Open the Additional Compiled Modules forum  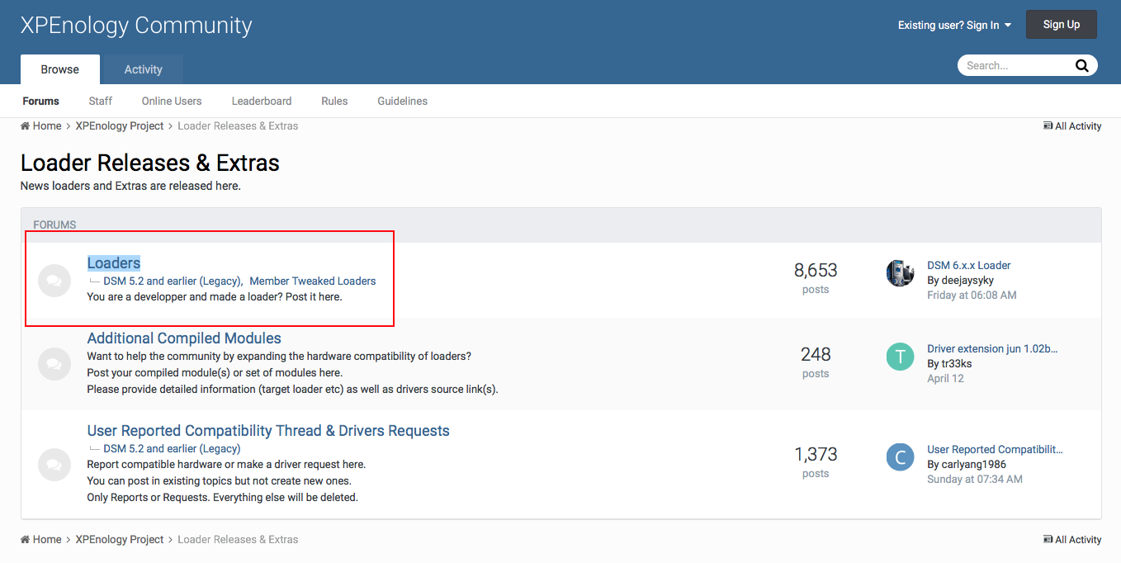pos(184,338)
